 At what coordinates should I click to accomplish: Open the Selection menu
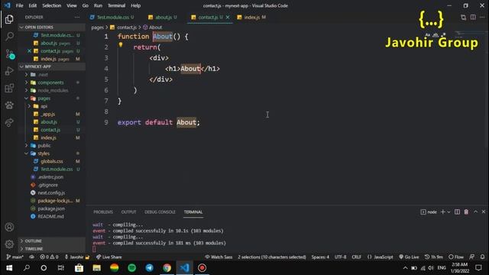point(52,5)
